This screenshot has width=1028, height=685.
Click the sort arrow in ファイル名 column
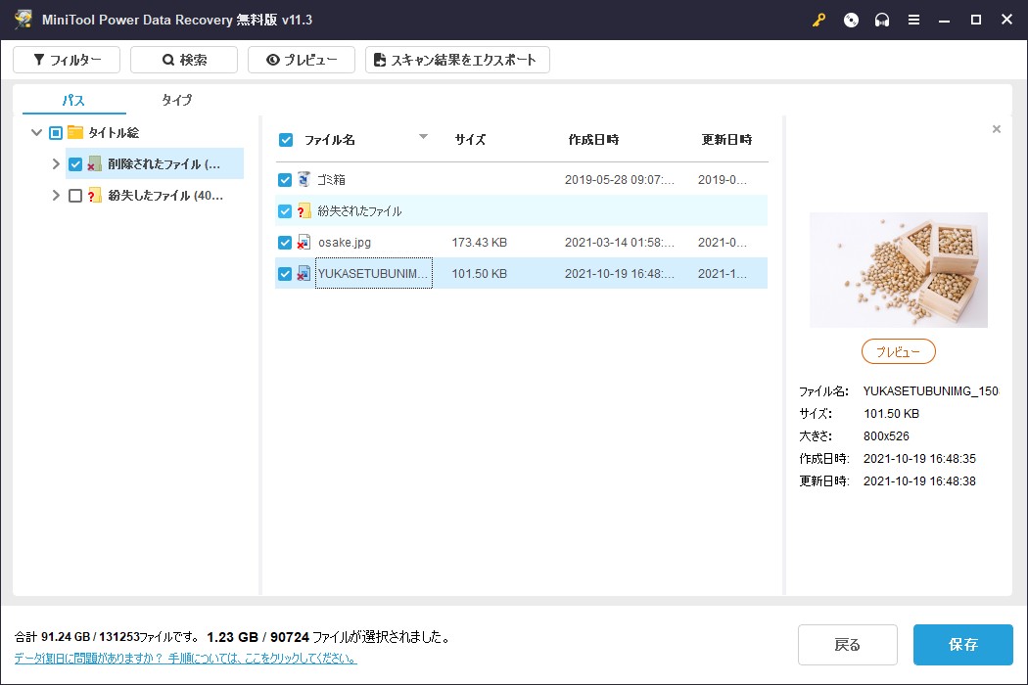point(423,138)
